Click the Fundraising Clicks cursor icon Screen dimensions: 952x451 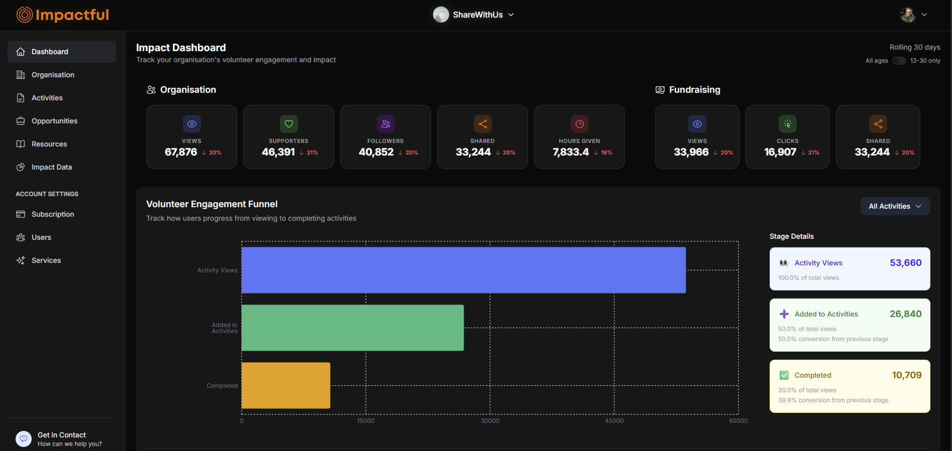click(x=787, y=124)
